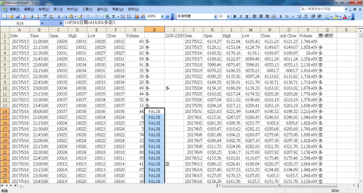Screen dimensions: 363x193
Task: Click cell J1 containing Date
Action: click(x=193, y=36)
